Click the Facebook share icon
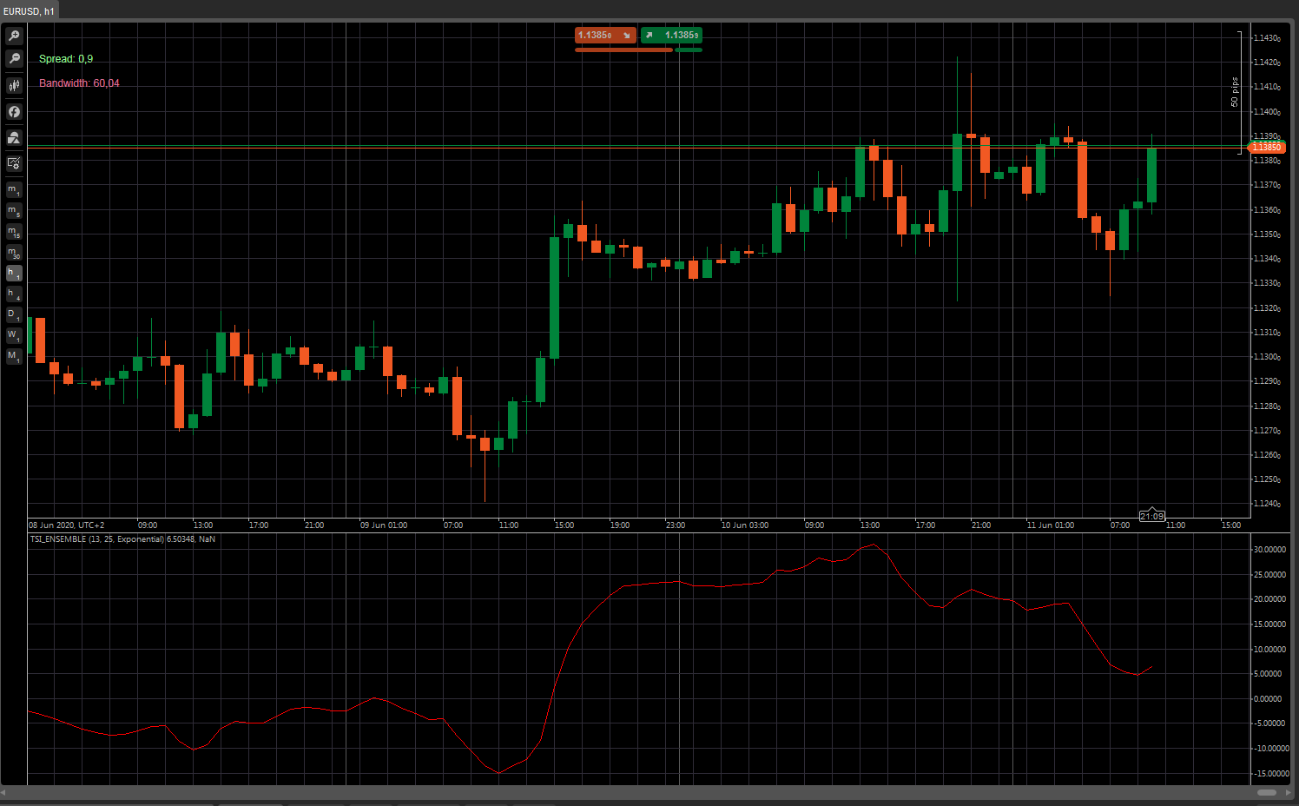 (x=14, y=111)
